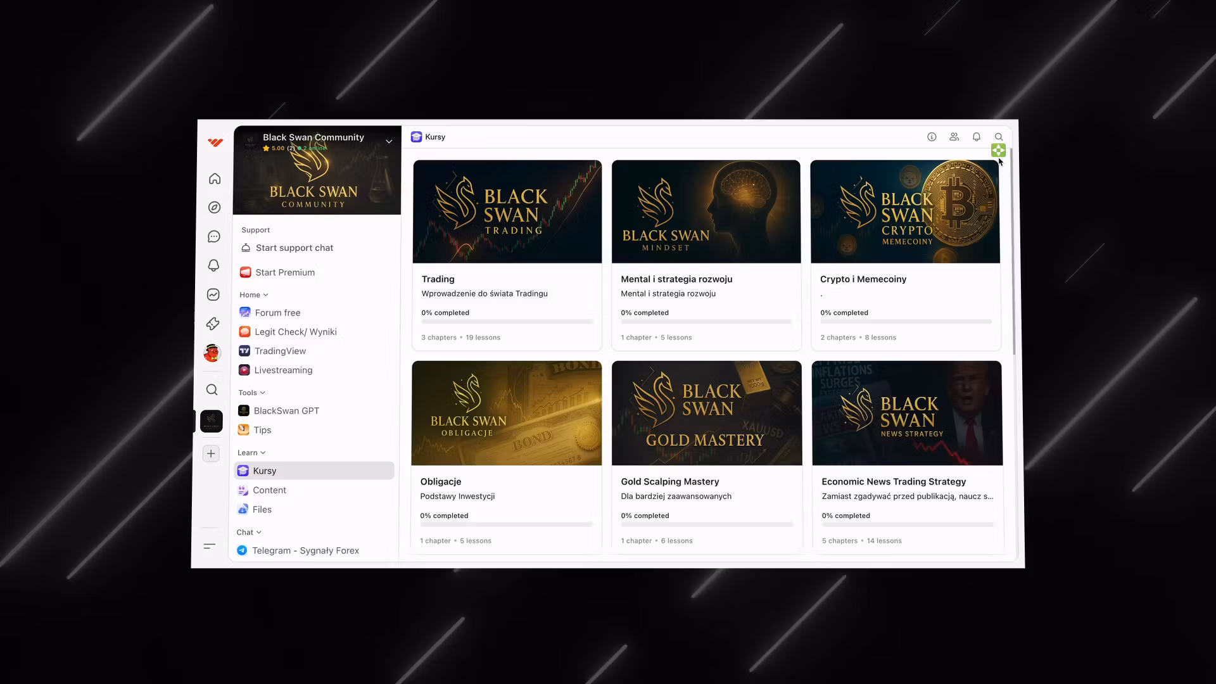Click the info icon in top bar
The height and width of the screenshot is (684, 1216).
point(932,137)
